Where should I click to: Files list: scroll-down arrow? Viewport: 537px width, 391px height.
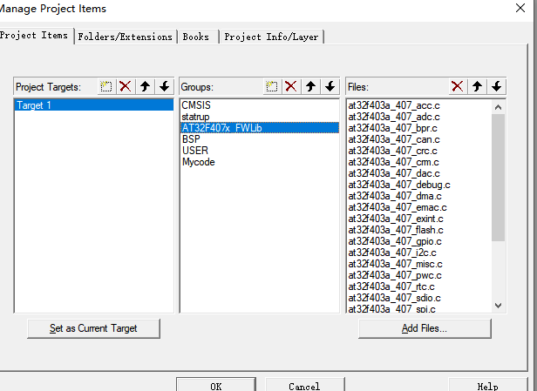(499, 306)
